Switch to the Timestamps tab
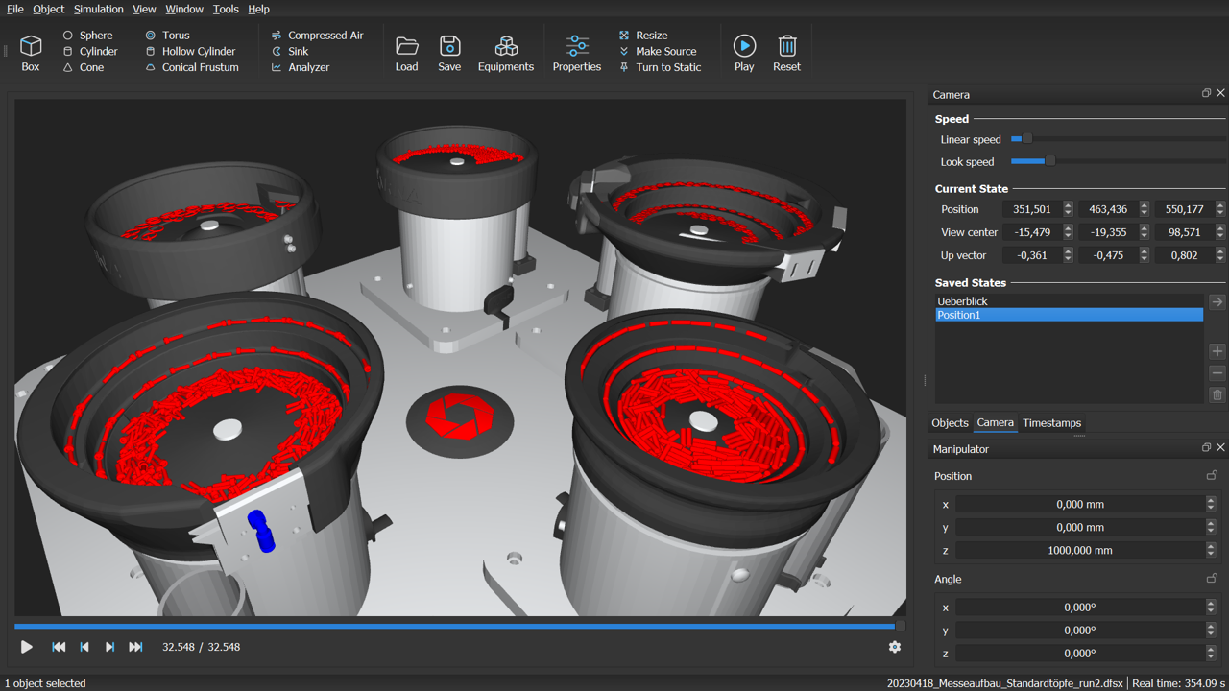The height and width of the screenshot is (691, 1229). click(1051, 423)
